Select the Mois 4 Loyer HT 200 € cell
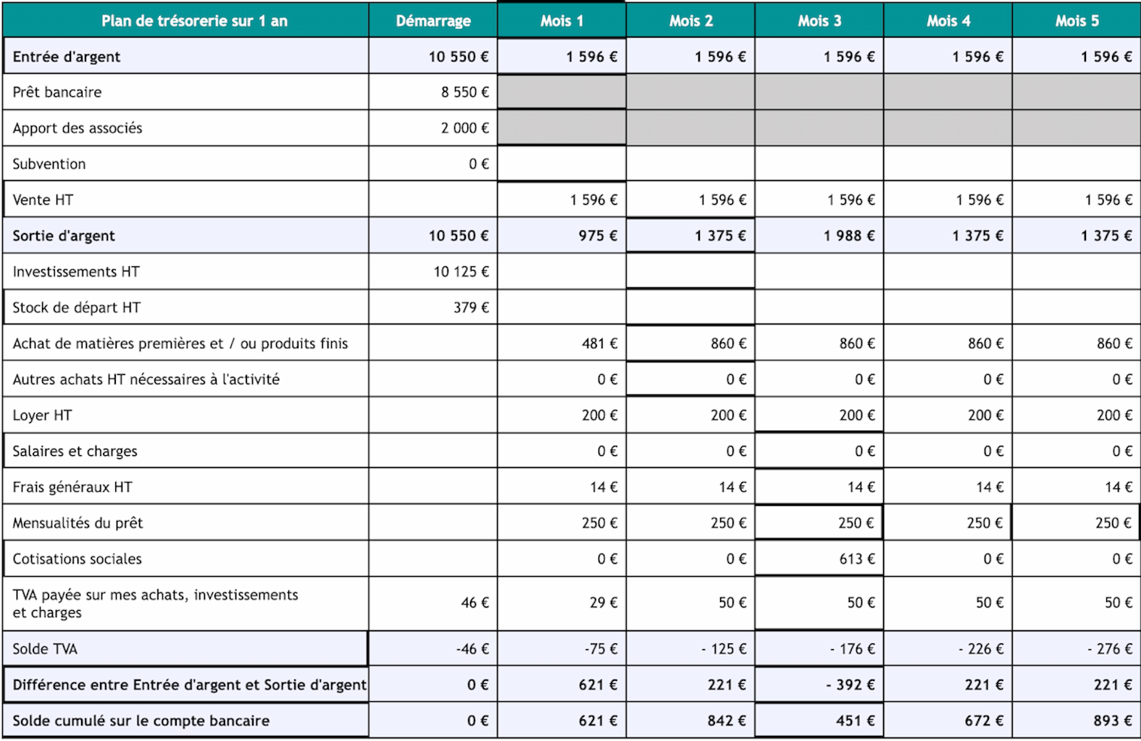This screenshot has height=741, width=1141. click(948, 415)
